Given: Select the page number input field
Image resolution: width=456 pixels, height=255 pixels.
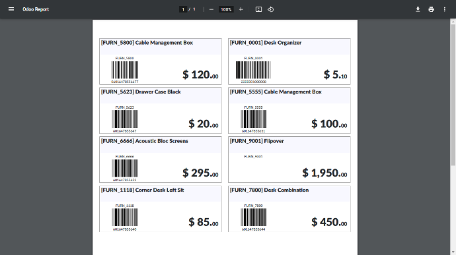Looking at the screenshot, I should (182, 10).
